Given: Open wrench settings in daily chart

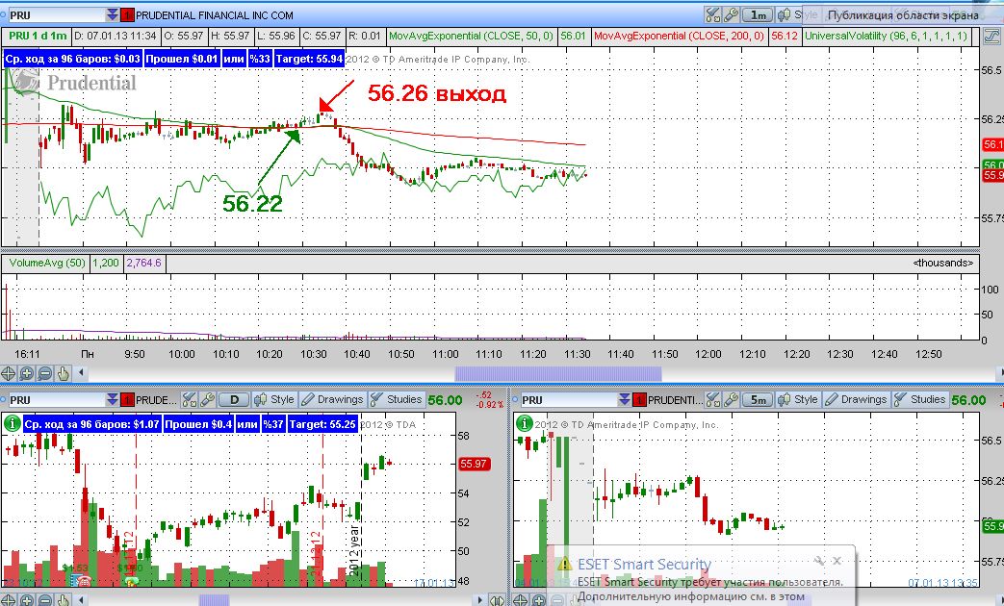Looking at the screenshot, I should [207, 400].
